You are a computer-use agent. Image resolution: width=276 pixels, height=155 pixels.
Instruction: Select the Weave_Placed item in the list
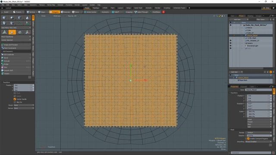tap(252, 35)
